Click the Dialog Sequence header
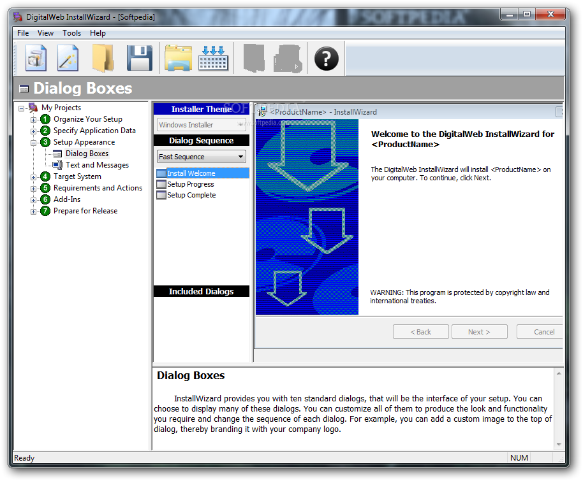 click(201, 140)
